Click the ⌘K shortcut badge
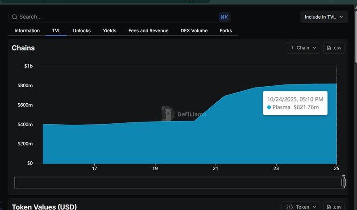 tap(224, 17)
